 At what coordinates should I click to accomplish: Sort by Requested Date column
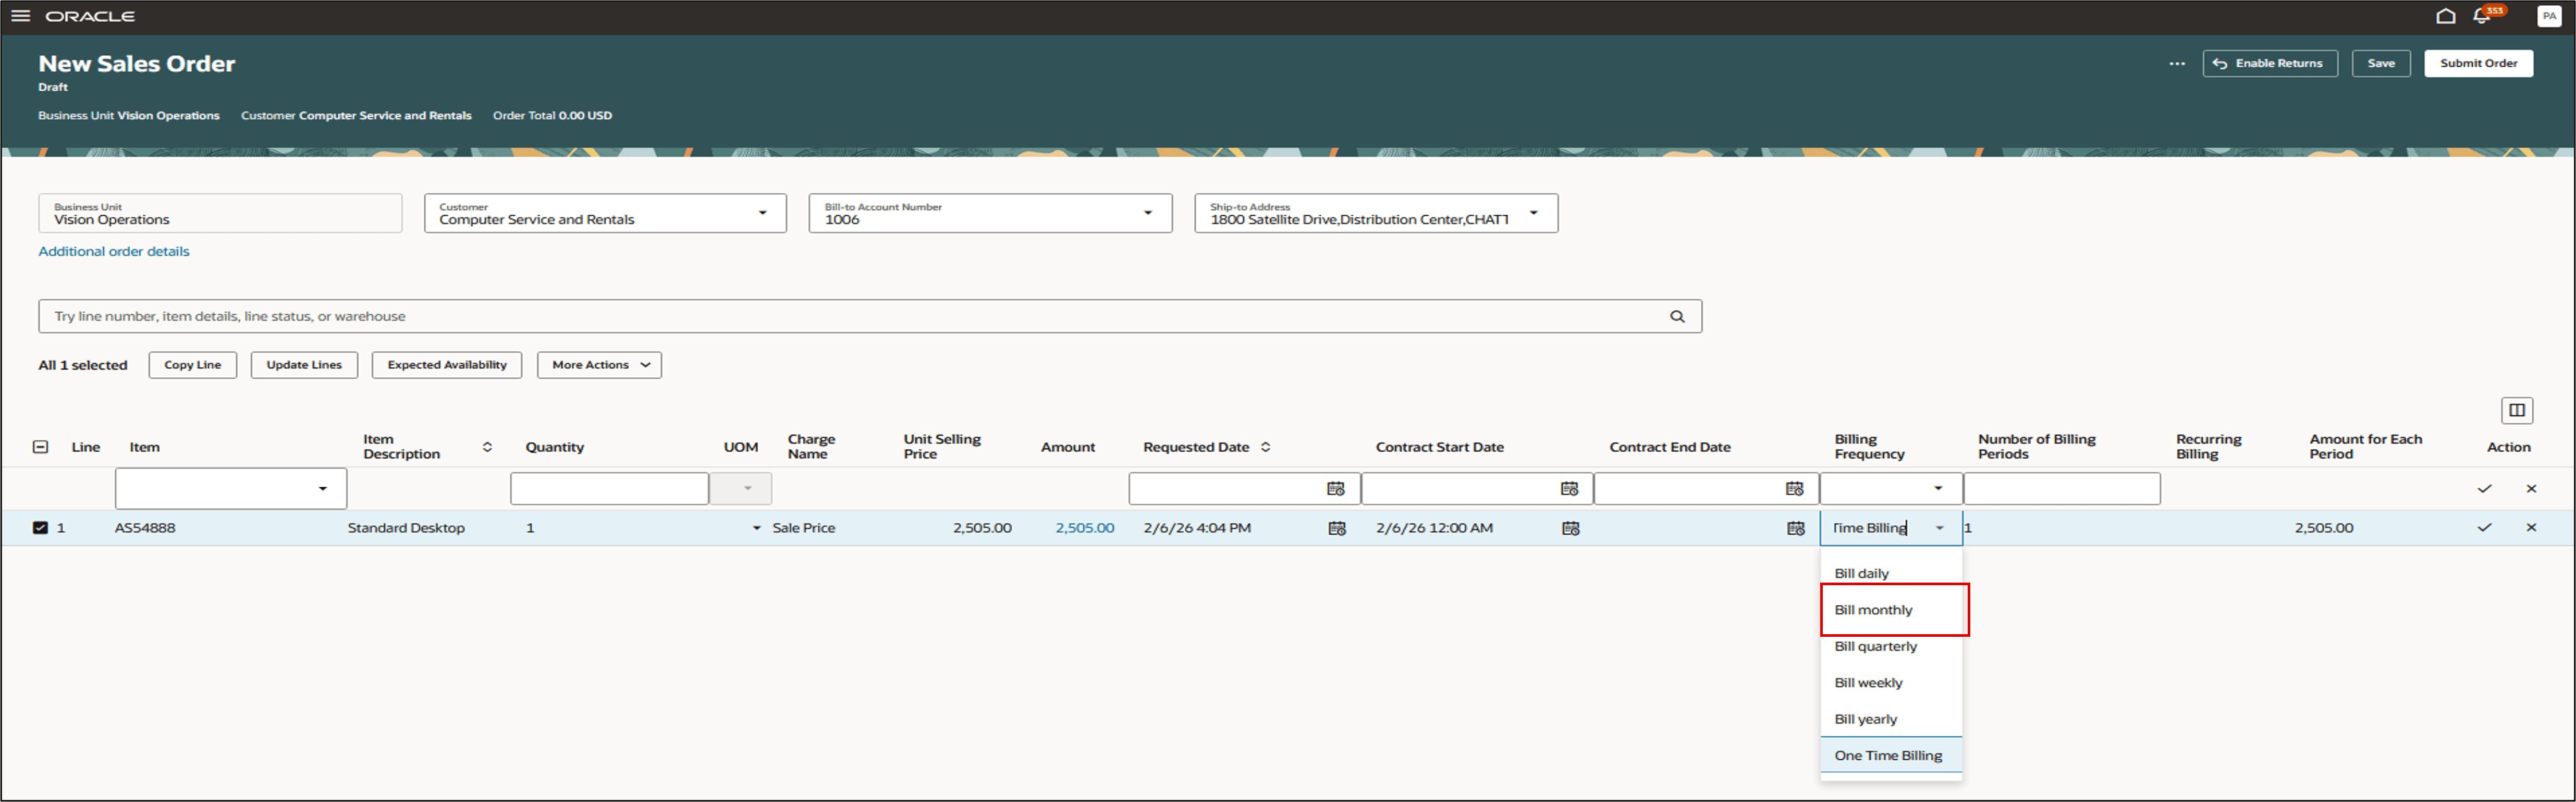coord(1266,447)
